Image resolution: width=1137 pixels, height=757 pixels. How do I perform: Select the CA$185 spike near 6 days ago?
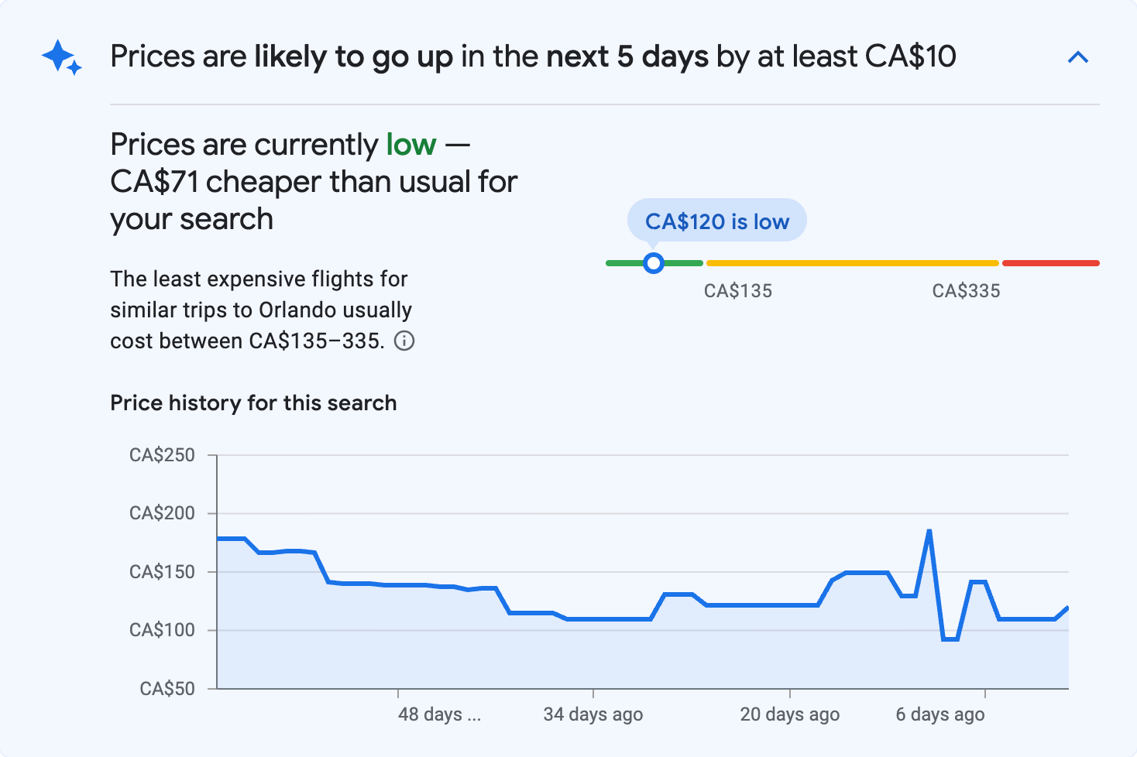pos(929,531)
